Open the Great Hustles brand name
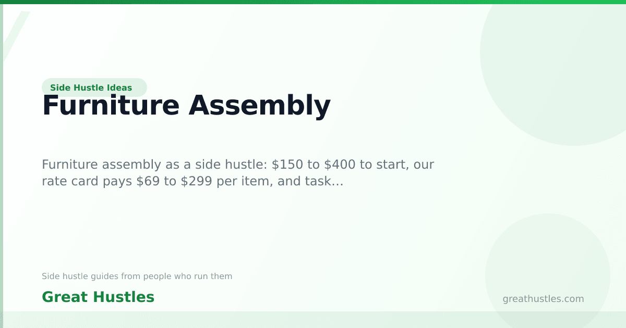The image size is (626, 328). [x=98, y=297]
